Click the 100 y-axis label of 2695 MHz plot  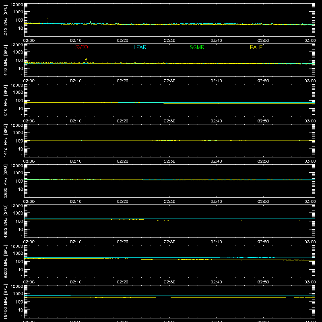click(x=19, y=181)
